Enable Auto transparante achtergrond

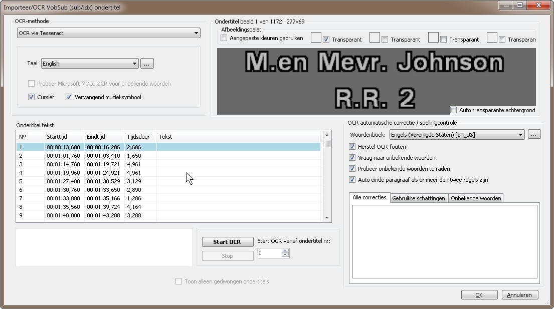(454, 110)
